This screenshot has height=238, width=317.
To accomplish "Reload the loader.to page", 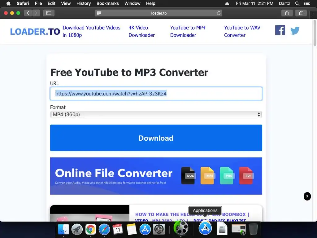I will tap(219, 13).
